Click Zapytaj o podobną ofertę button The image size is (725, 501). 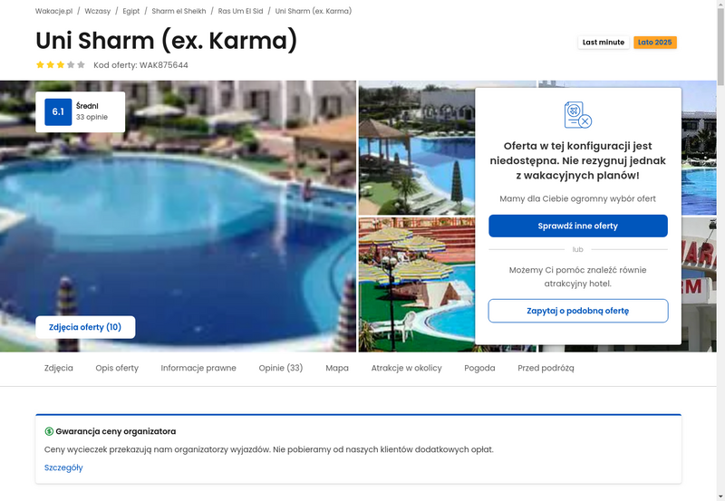coord(578,311)
